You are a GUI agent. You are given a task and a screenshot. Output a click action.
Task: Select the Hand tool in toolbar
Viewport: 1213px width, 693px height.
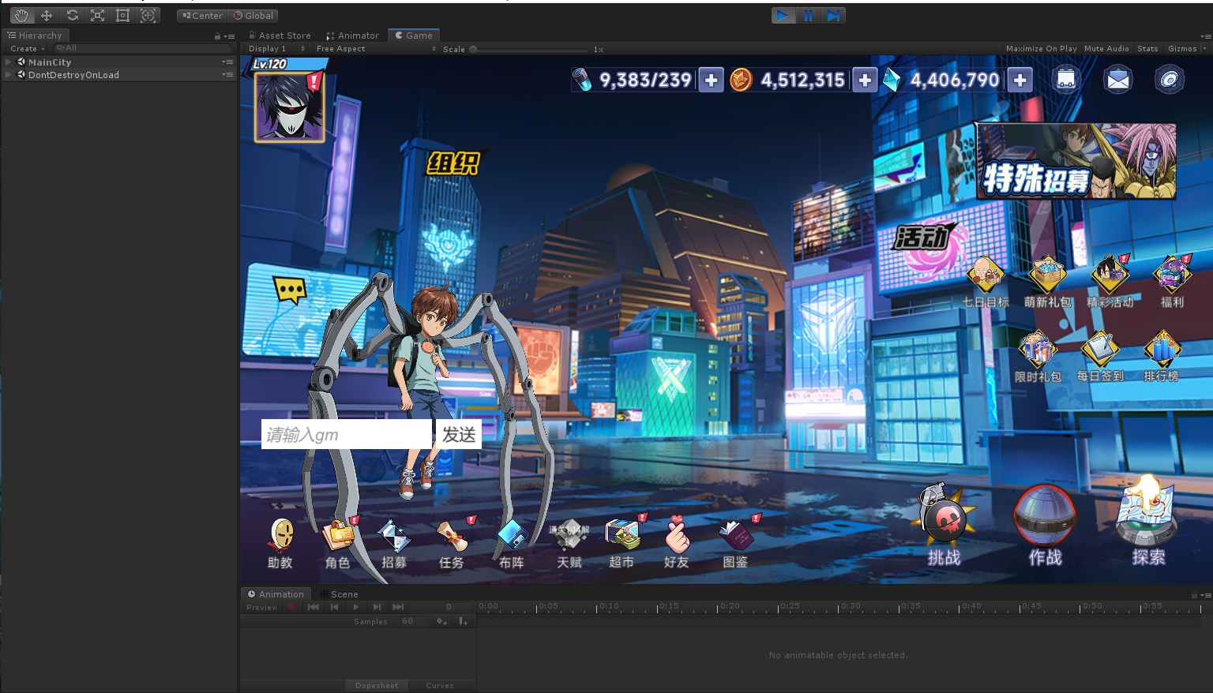point(21,15)
